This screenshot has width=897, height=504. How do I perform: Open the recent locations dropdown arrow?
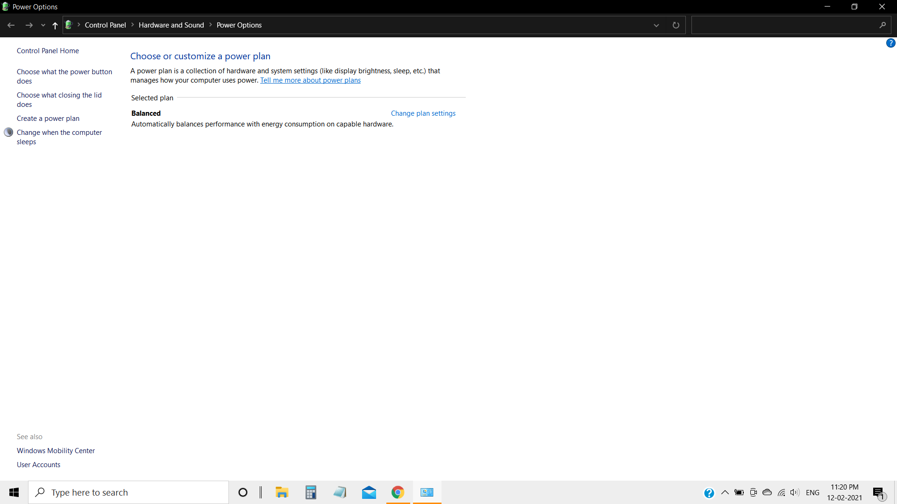coord(43,25)
